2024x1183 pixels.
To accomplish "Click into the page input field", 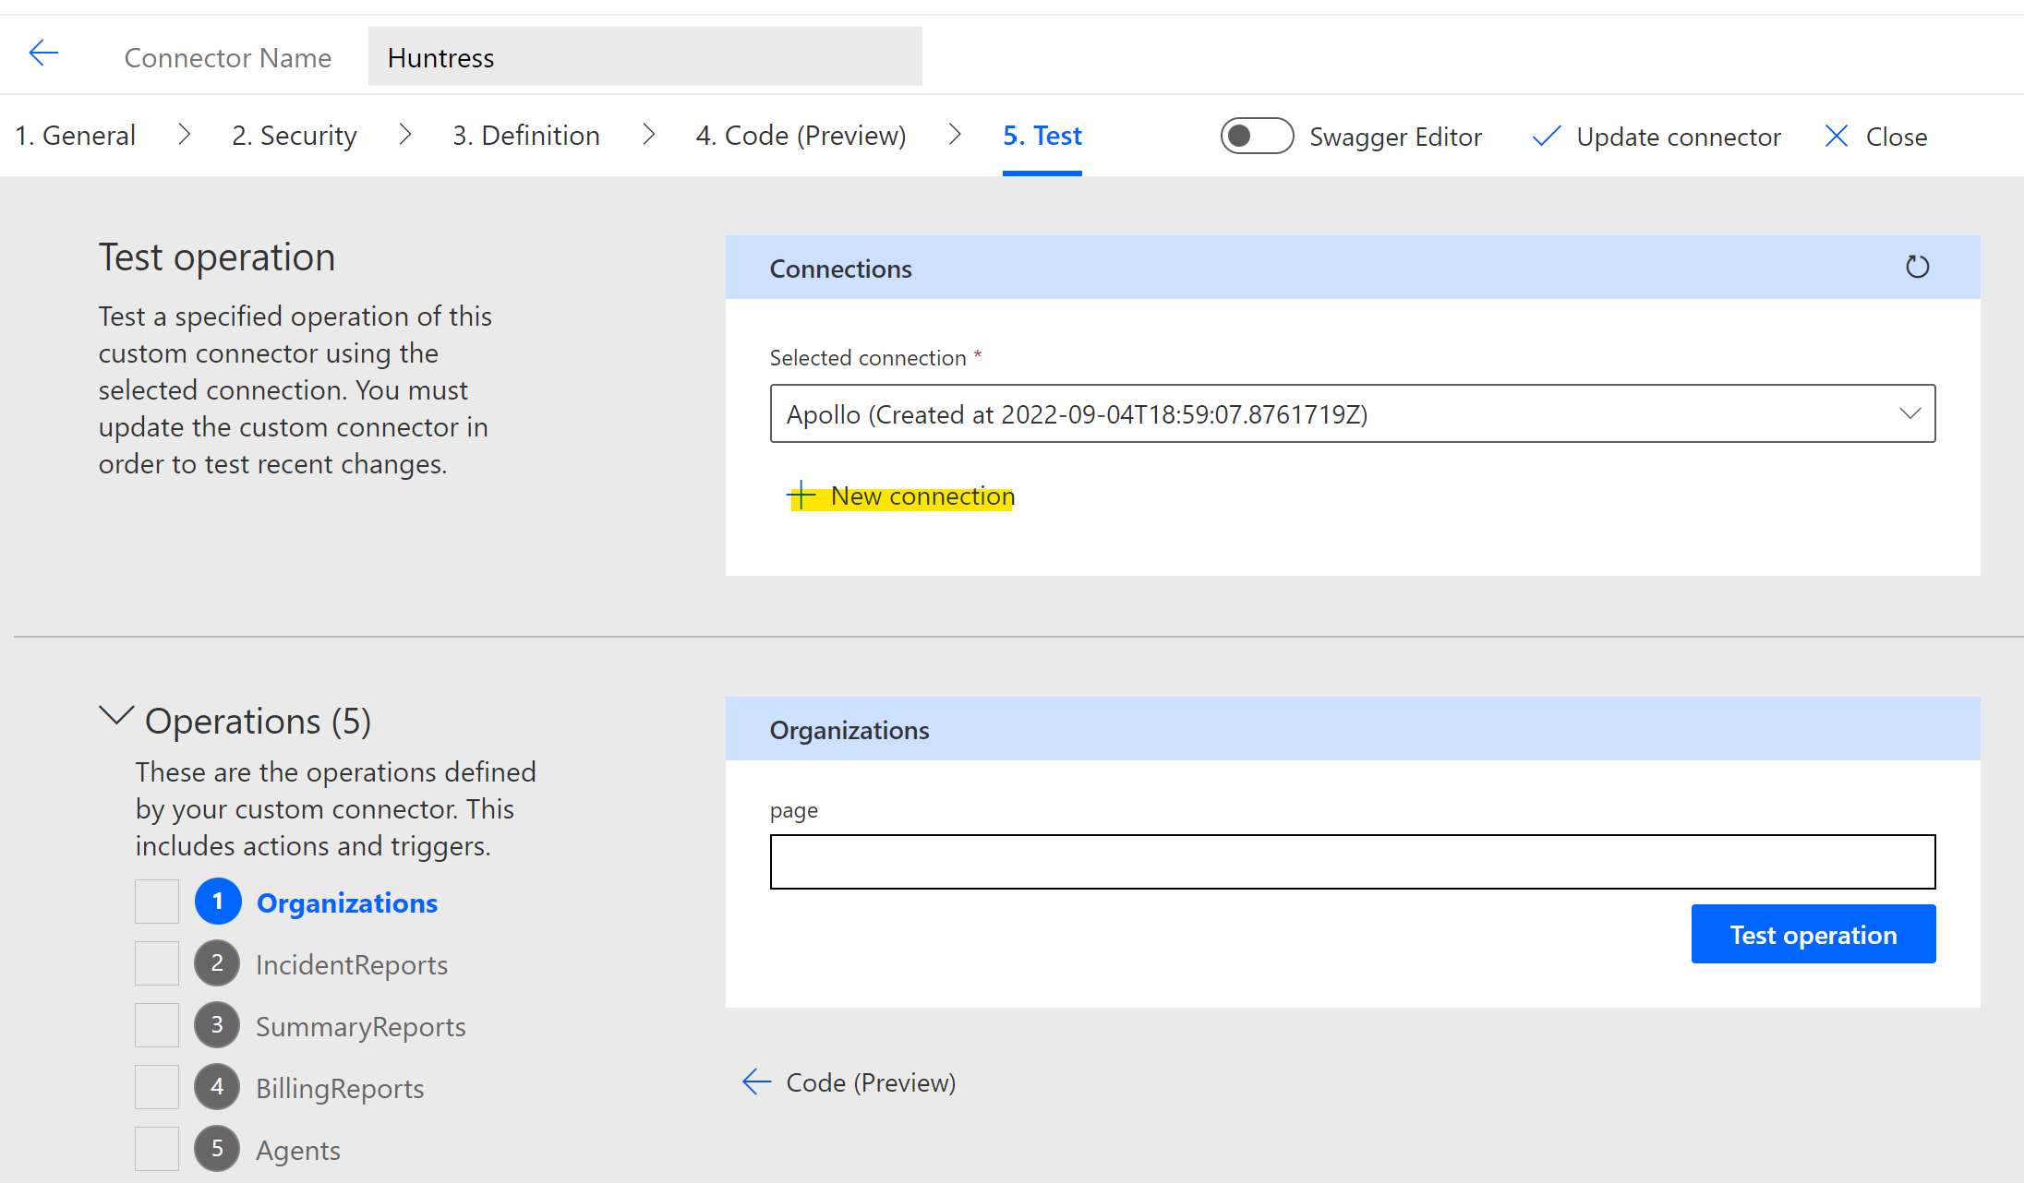I will coord(1352,862).
